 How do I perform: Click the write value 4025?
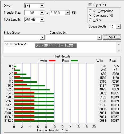[103, 89]
